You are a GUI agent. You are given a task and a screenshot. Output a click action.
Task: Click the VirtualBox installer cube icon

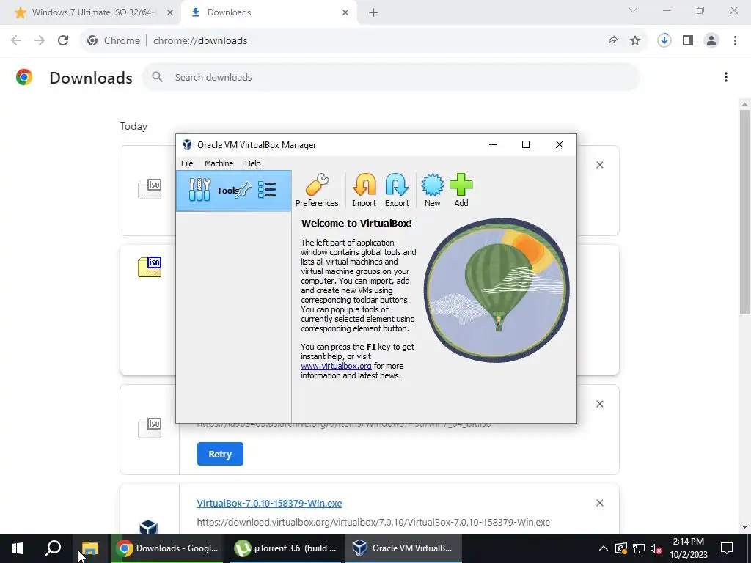148,527
